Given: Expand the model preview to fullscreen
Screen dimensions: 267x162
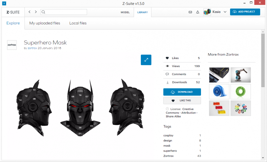Looking at the screenshot, I should point(146,60).
